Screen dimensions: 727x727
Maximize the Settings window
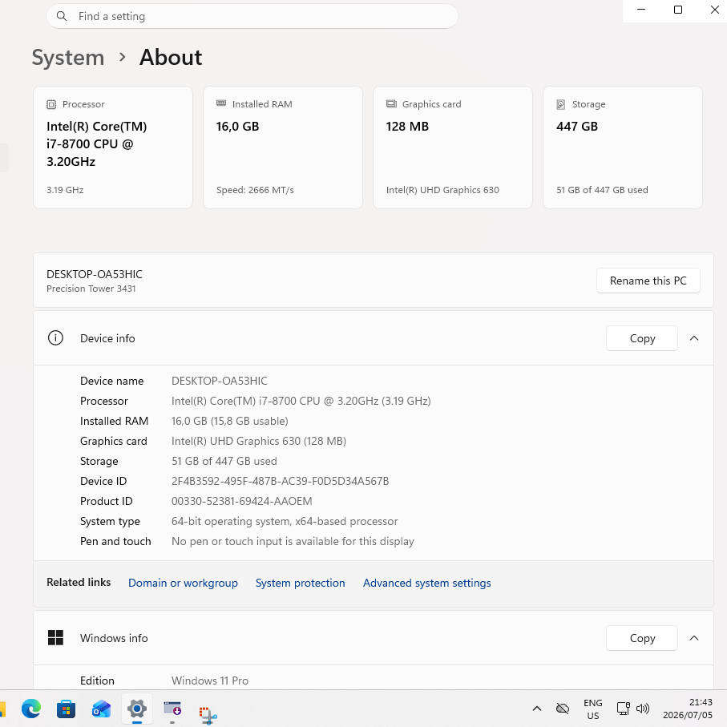point(678,10)
